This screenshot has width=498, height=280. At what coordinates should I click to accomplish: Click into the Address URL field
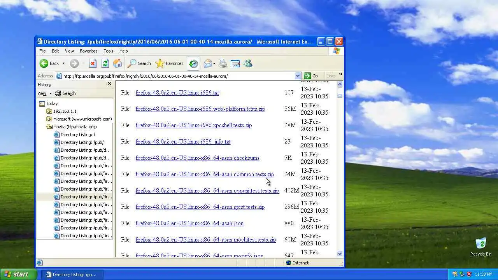pyautogui.click(x=178, y=76)
